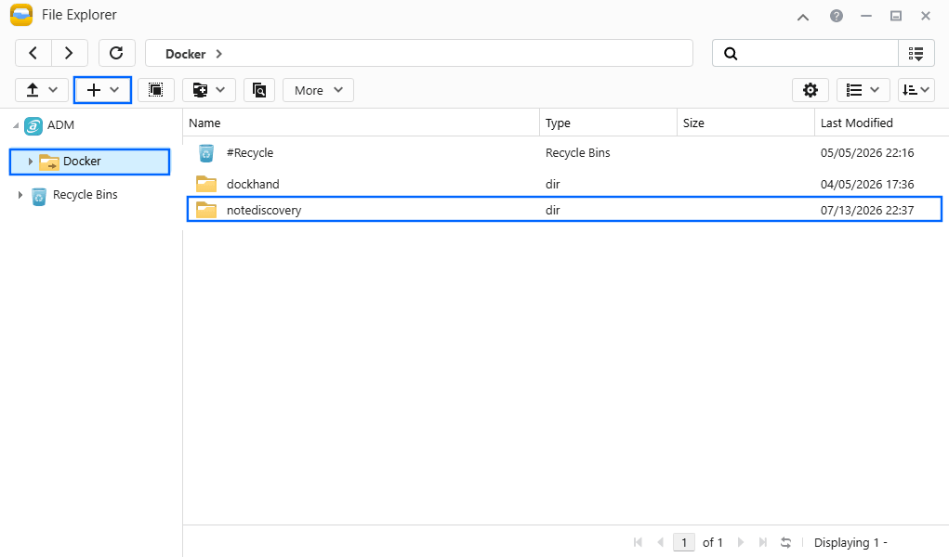Go to last page pagination icon
Viewport: 949px width, 557px height.
coord(763,542)
